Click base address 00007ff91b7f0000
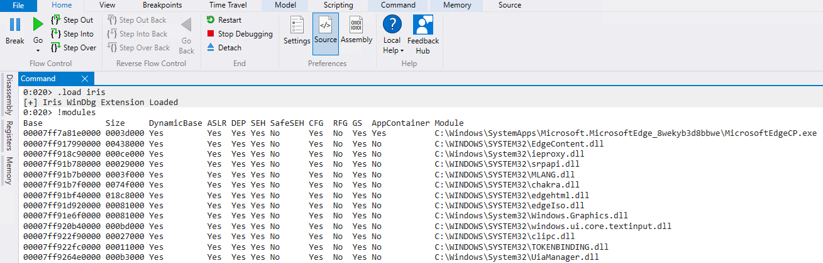 click(x=62, y=184)
